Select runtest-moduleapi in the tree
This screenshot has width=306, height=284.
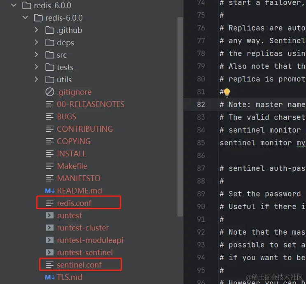pos(90,240)
